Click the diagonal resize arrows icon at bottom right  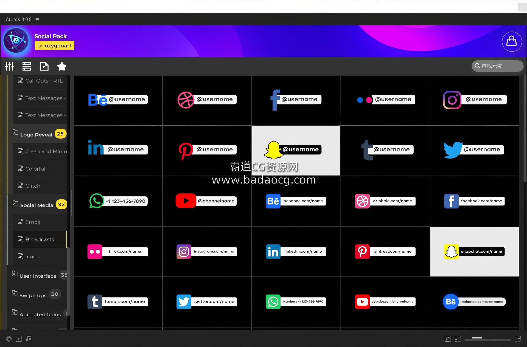coord(448,339)
